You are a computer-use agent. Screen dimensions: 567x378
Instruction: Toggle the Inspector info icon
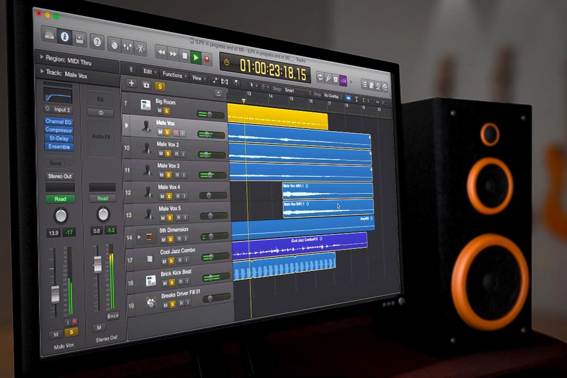66,37
